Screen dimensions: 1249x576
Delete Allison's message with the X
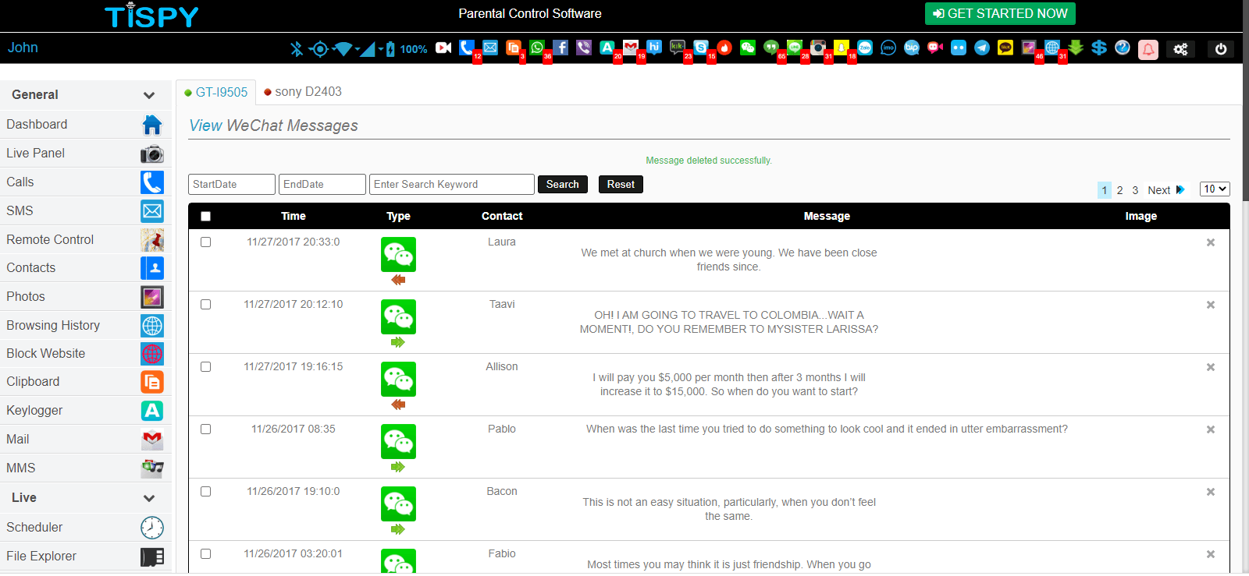pyautogui.click(x=1211, y=367)
